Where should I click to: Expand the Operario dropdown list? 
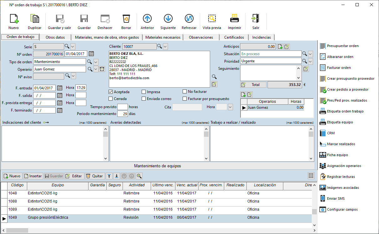pos(96,69)
